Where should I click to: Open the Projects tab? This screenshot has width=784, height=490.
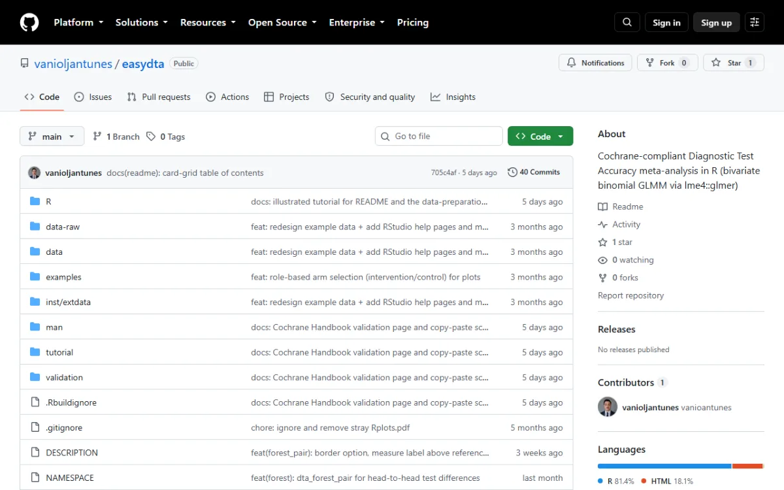tap(286, 97)
